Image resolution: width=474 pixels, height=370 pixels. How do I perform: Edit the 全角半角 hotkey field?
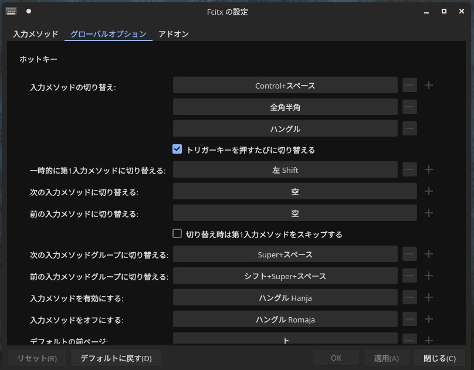click(285, 107)
